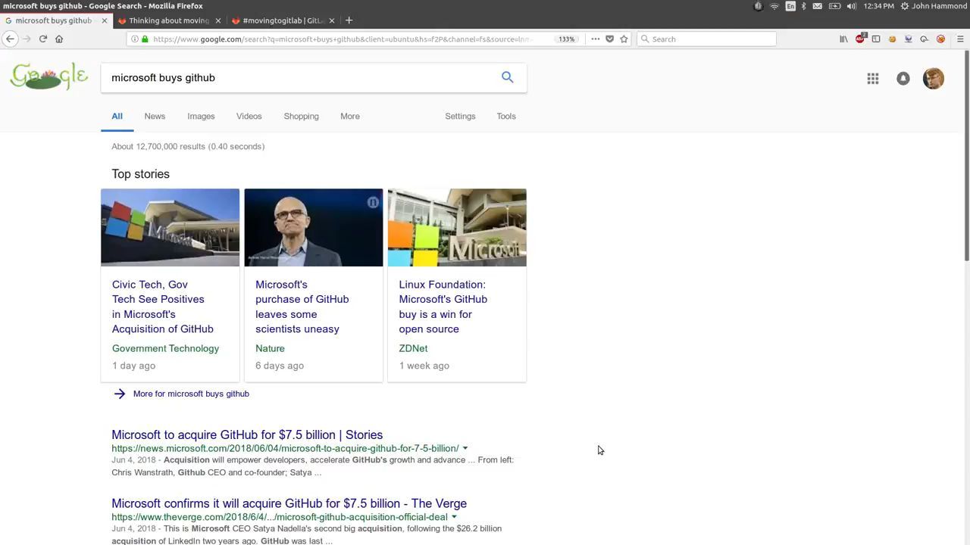970x545 pixels.
Task: Open Google notifications bell
Action: pyautogui.click(x=903, y=78)
